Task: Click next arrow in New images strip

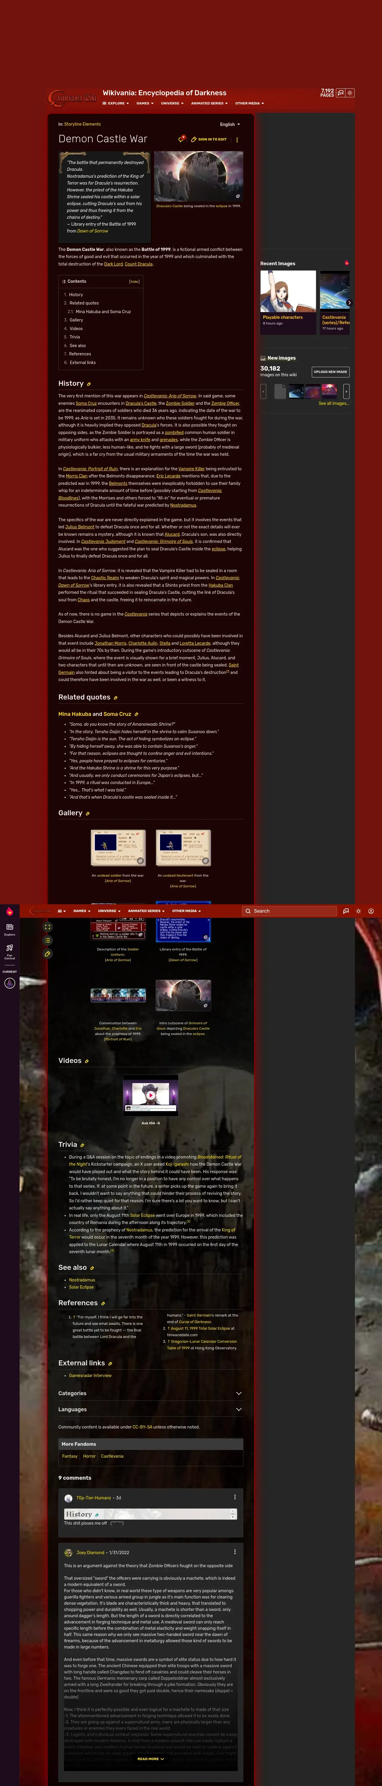Action: click(x=346, y=391)
